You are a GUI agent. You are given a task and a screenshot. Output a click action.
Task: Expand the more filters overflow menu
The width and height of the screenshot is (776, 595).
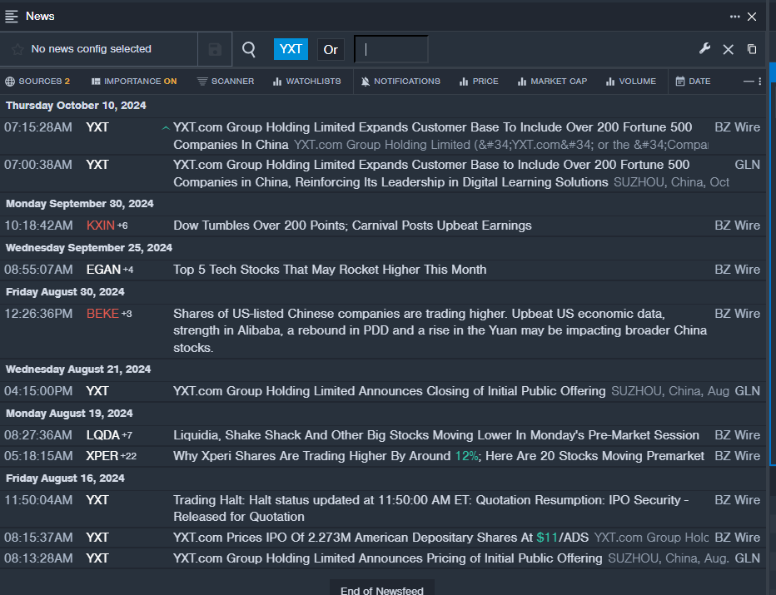[x=753, y=82]
